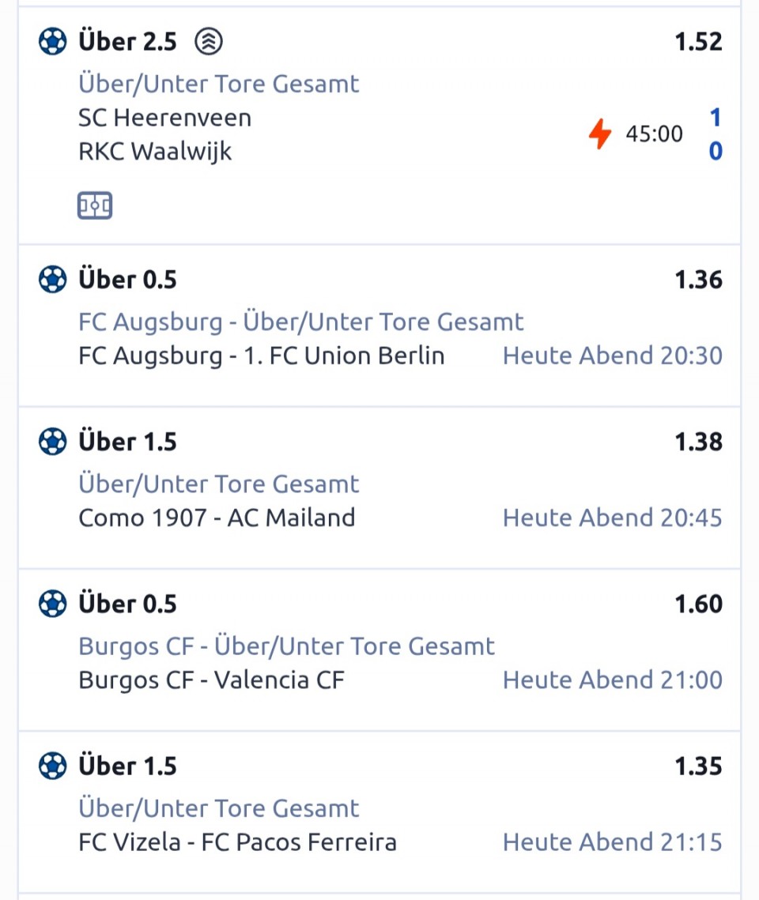This screenshot has height=900, width=759.
Task: Select the 1.36 odds for FC Augsburg bet
Action: [698, 280]
